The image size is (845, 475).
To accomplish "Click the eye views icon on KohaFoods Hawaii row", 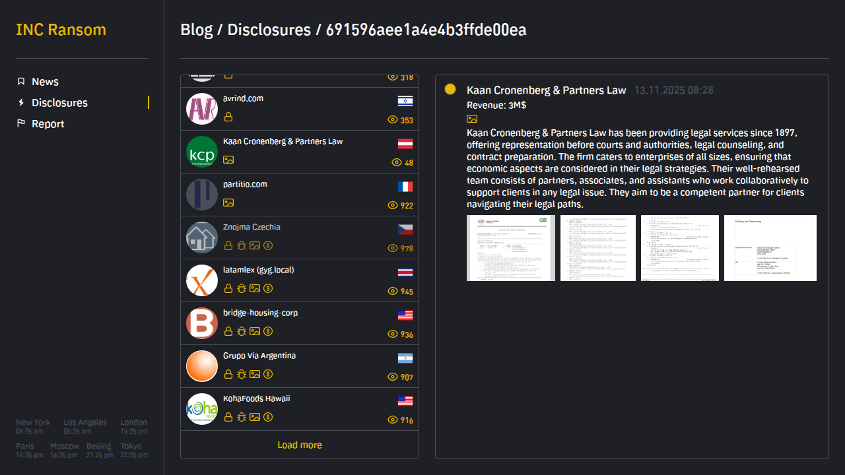I will click(393, 420).
